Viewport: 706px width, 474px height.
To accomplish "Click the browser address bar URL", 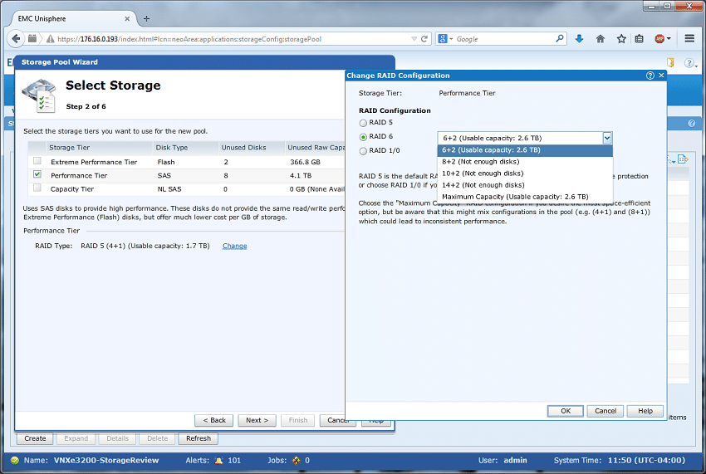I will 189,39.
